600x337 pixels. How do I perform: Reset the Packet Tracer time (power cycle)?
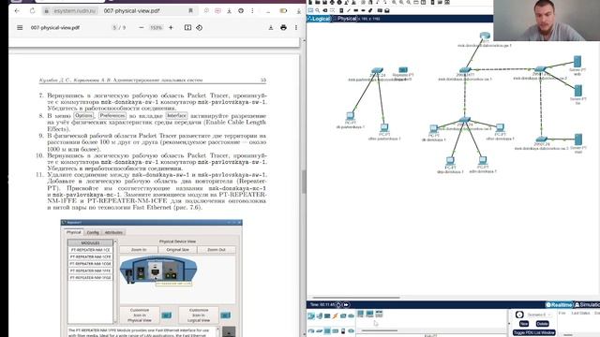[338, 304]
